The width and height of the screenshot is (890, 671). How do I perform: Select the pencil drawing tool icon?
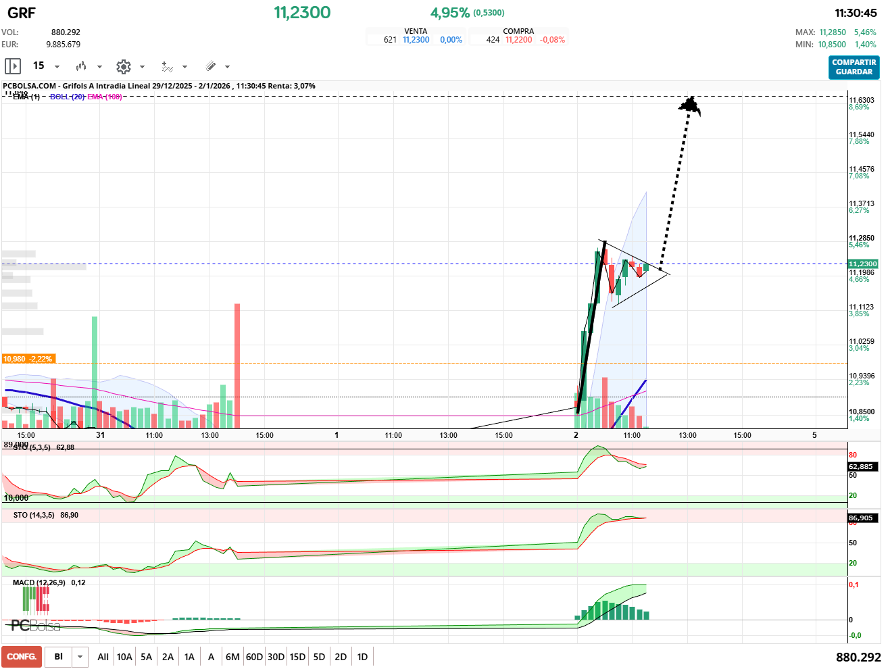[210, 66]
